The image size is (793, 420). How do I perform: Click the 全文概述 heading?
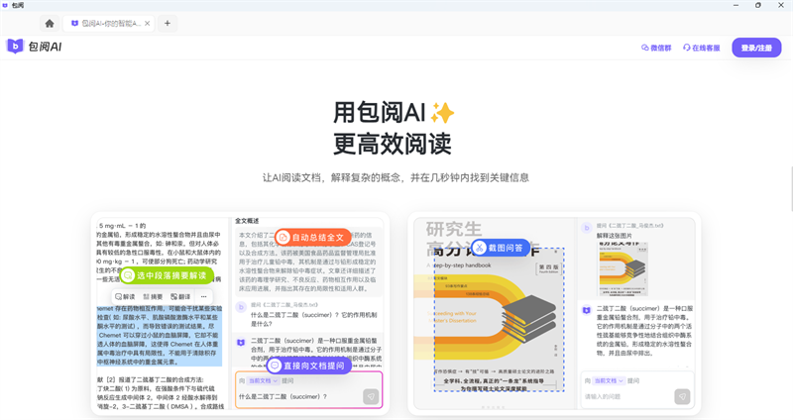pyautogui.click(x=247, y=221)
